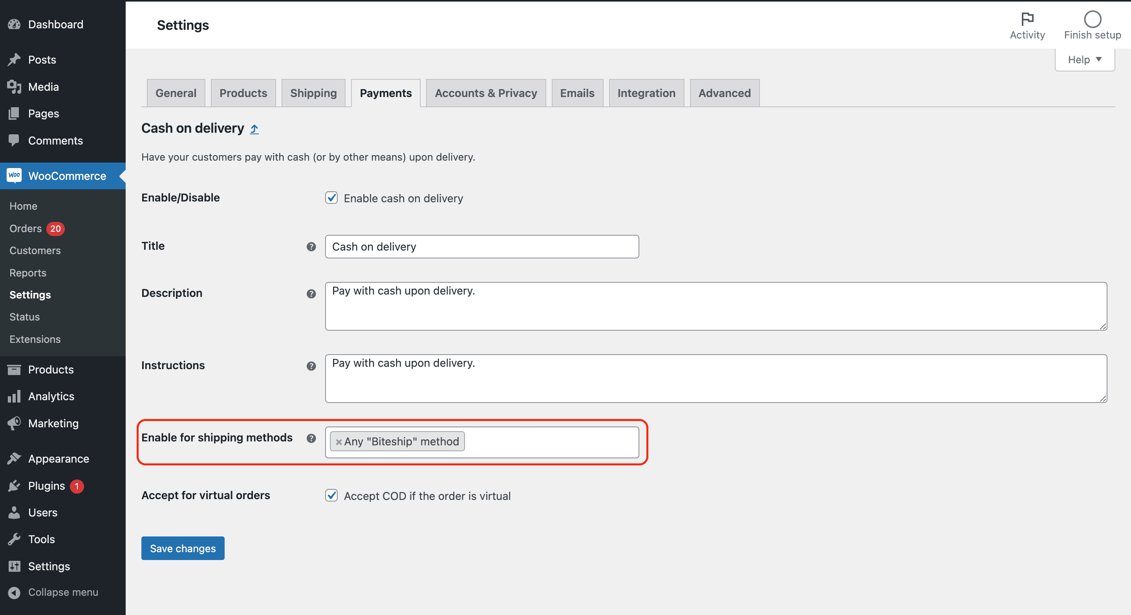Click the Users person icon
1131x615 pixels.
click(14, 512)
